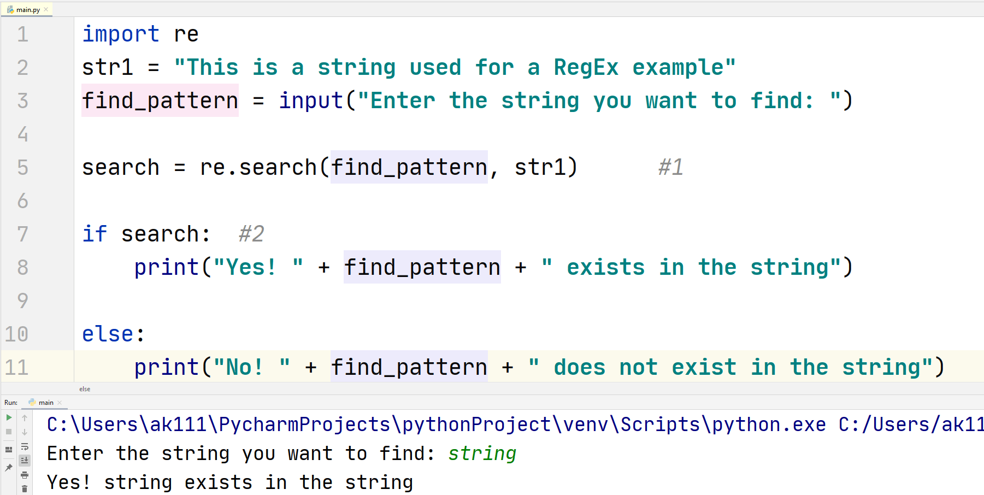Select the main tab in Run panel

(46, 403)
